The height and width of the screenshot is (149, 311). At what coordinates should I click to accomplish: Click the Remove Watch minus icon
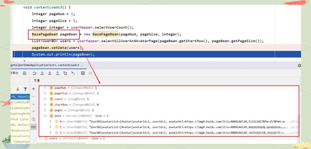[x=33, y=96]
